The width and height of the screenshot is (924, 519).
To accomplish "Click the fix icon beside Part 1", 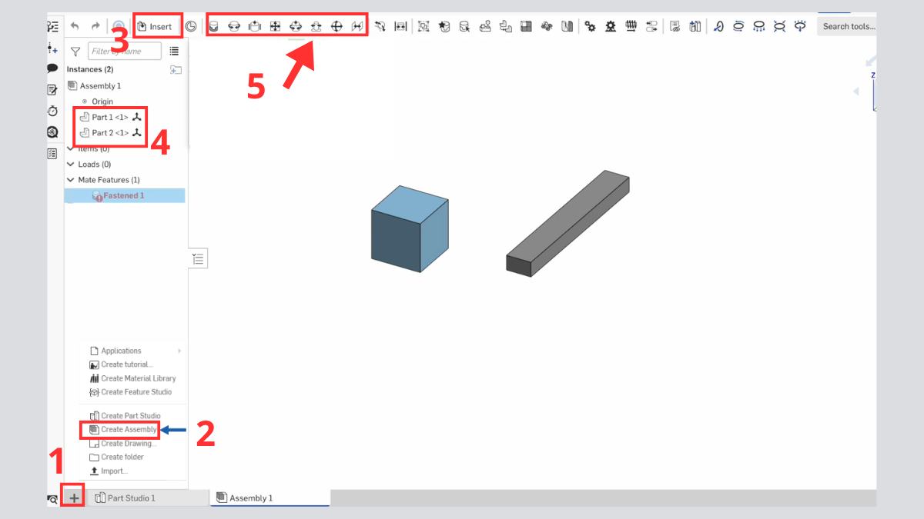I will (x=136, y=117).
